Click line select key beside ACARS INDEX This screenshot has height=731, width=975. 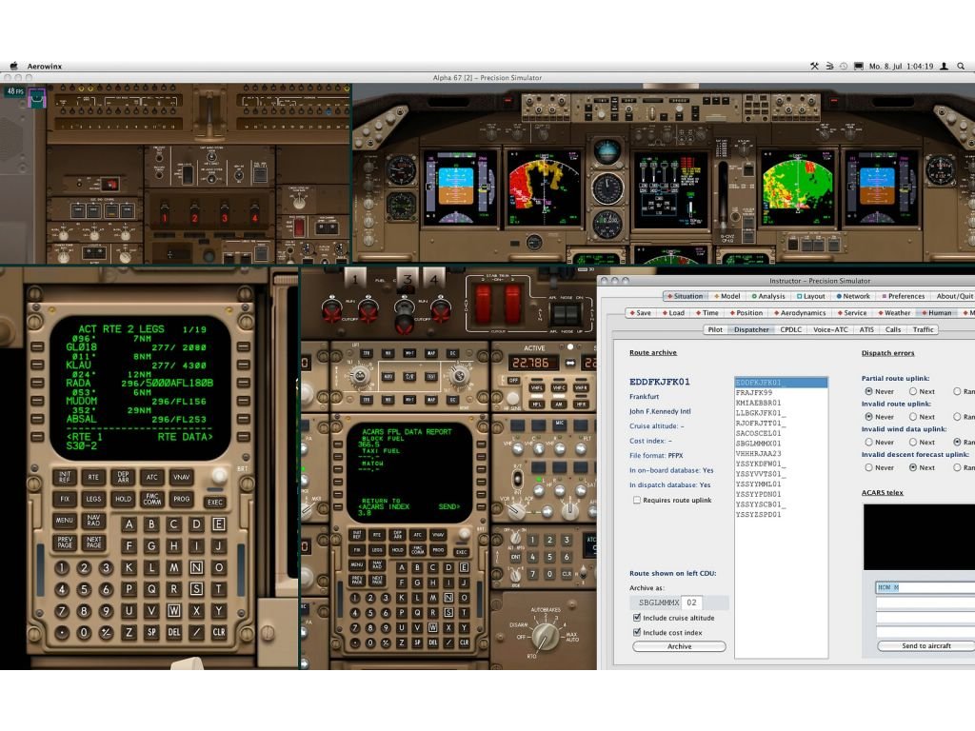point(338,506)
